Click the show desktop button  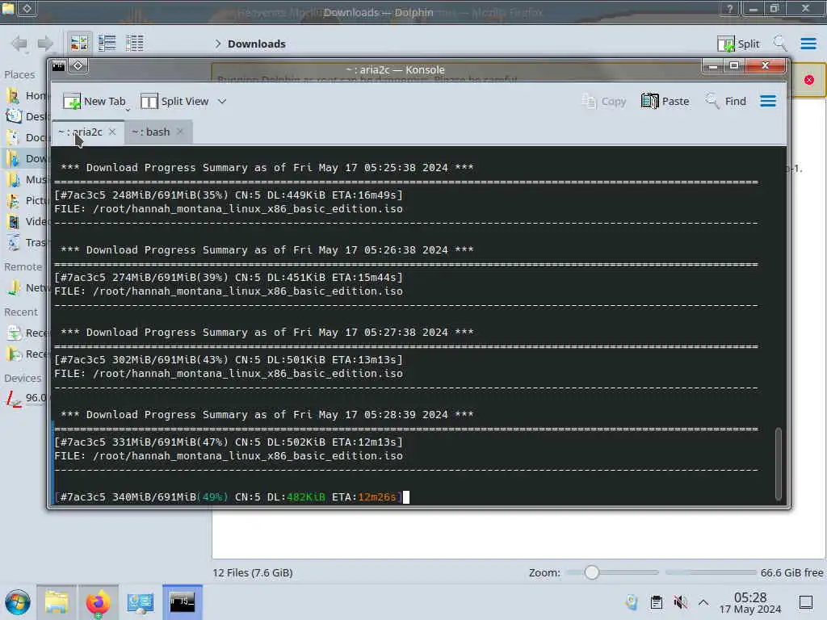[806, 602]
